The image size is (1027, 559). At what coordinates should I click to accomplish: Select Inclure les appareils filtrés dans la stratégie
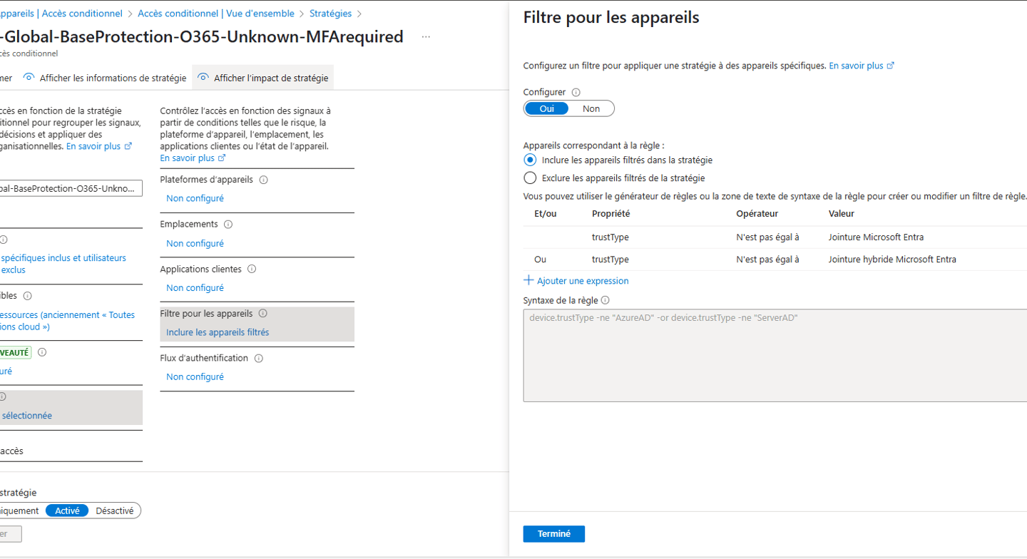point(530,160)
